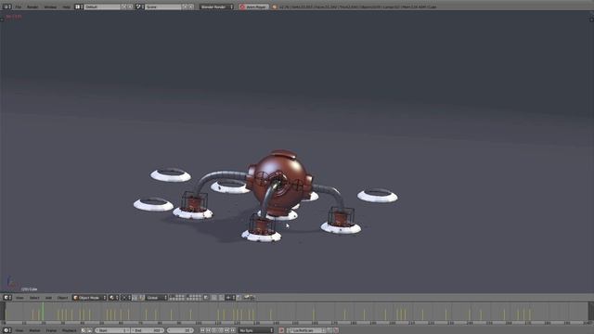The height and width of the screenshot is (334, 594).
Task: Toggle proportional editing button
Action: (213, 298)
